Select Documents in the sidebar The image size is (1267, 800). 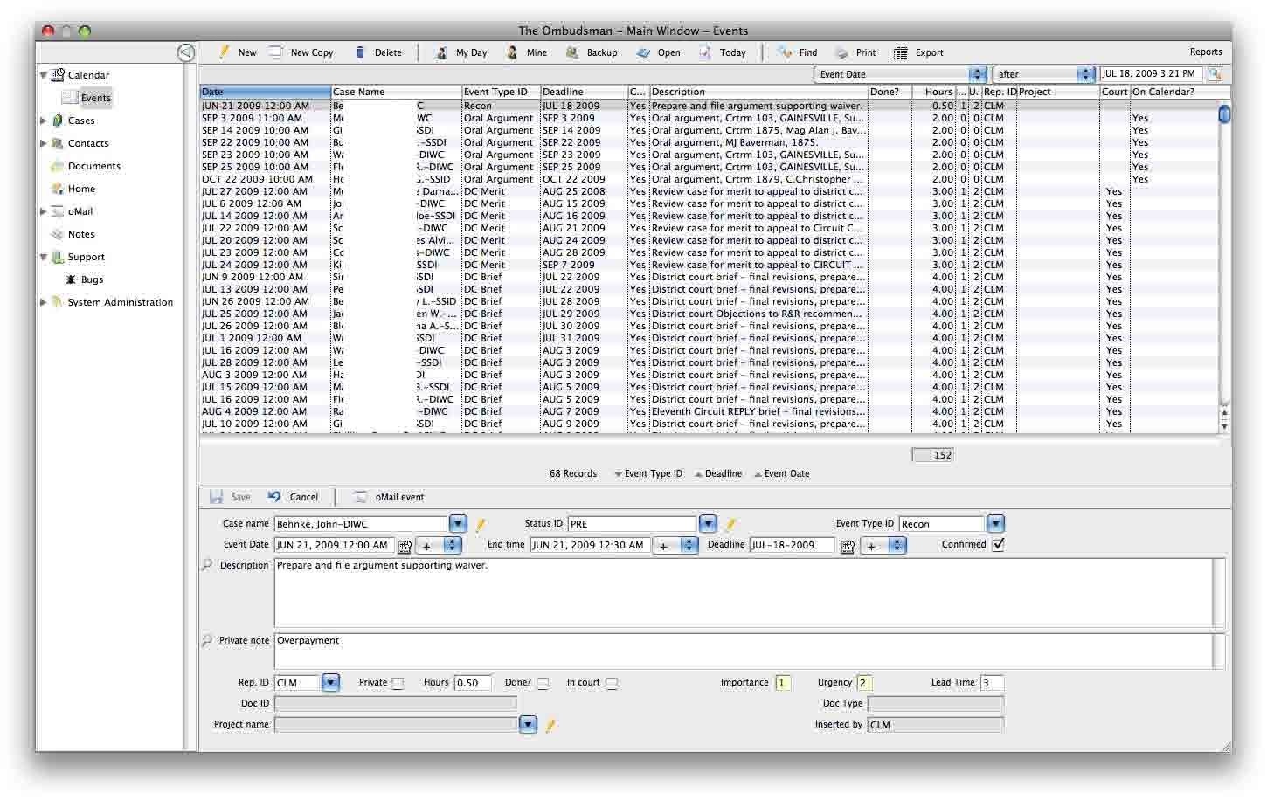(94, 166)
